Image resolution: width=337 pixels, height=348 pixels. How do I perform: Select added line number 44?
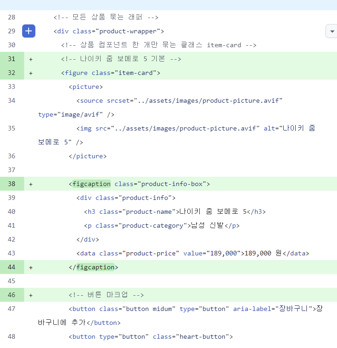(x=12, y=267)
